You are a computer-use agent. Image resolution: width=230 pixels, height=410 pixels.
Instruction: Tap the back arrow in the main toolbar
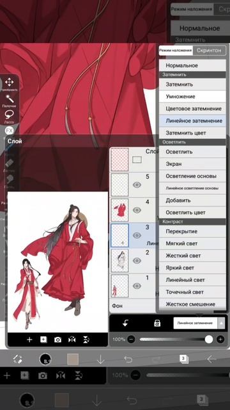click(211, 359)
